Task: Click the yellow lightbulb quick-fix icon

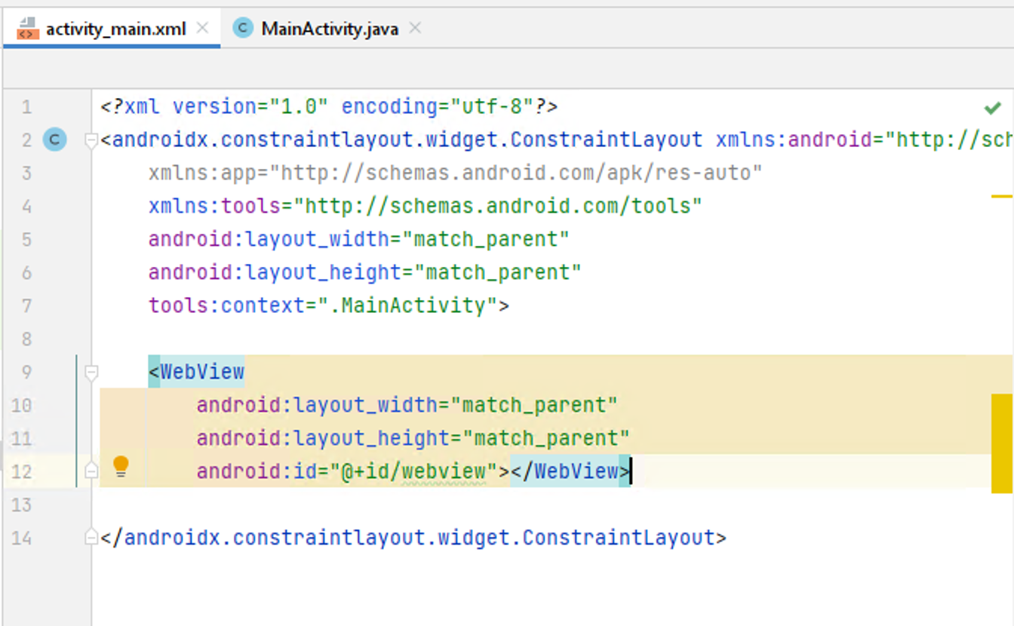Action: 121,467
